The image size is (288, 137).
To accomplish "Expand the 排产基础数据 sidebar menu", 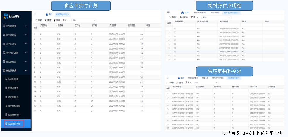I will click(15, 26).
